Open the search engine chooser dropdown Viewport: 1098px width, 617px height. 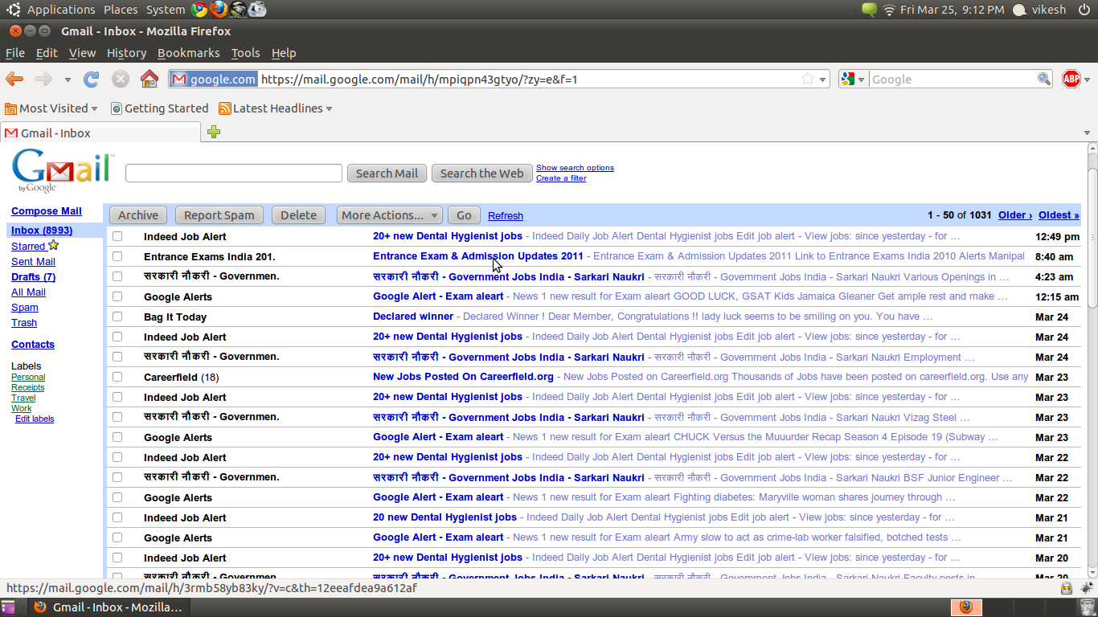(x=861, y=80)
